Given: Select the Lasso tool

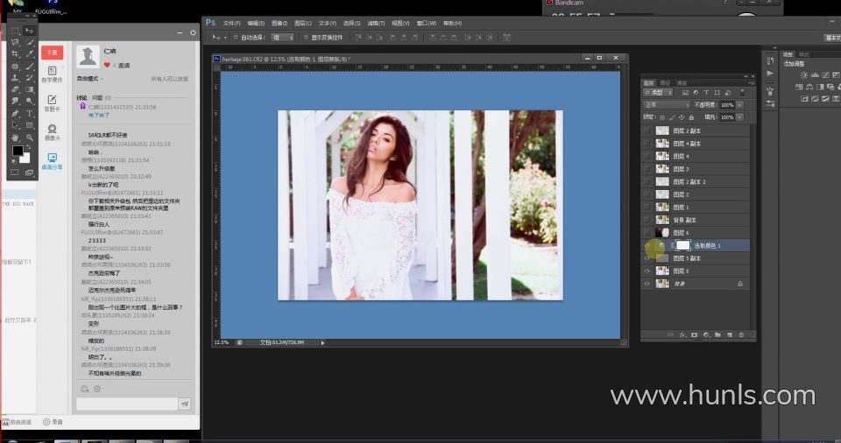Looking at the screenshot, I should pyautogui.click(x=15, y=42).
